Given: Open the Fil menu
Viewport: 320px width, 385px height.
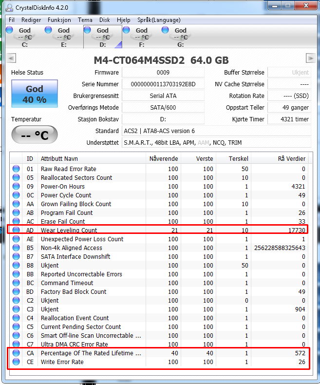Looking at the screenshot, I should coord(12,20).
